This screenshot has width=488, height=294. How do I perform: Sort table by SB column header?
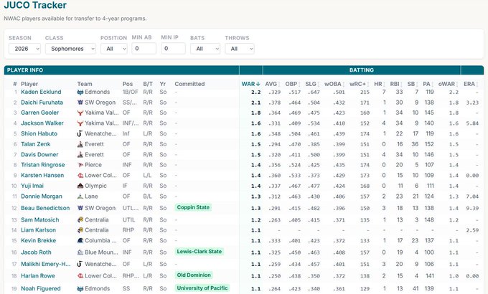(x=413, y=84)
